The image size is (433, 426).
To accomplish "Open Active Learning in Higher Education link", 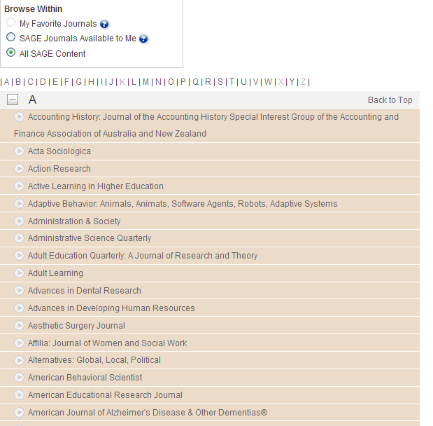I will pos(96,186).
